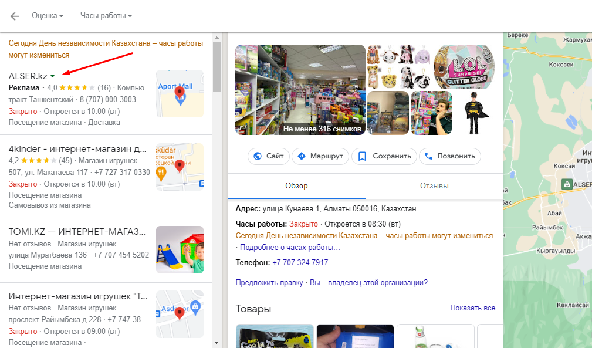Open the Оценка rating filter dropdown
This screenshot has width=592, height=348.
tap(47, 16)
